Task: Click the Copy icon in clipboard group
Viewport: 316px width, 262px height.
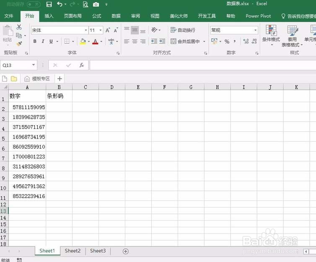Action: point(19,36)
